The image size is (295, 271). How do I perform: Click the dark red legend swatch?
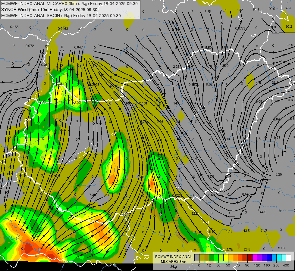pos(250,258)
